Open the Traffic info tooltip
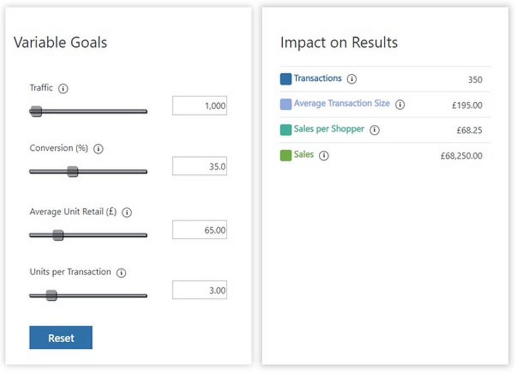 (x=63, y=89)
